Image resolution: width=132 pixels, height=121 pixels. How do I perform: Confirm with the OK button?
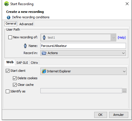(x=101, y=115)
